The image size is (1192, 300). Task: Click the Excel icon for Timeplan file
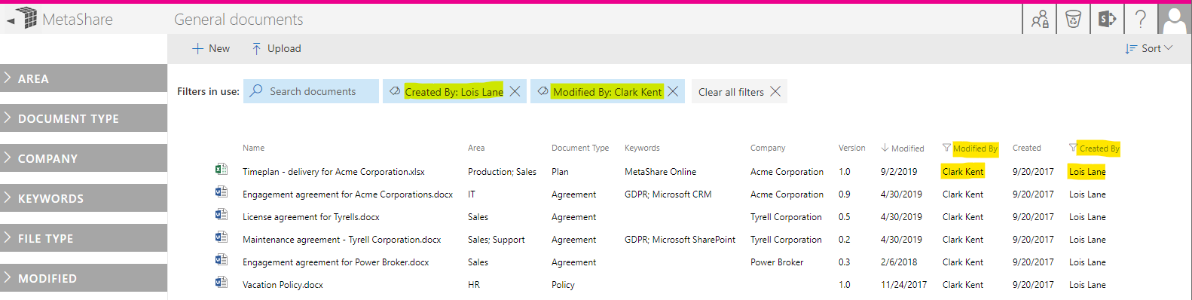(x=221, y=170)
